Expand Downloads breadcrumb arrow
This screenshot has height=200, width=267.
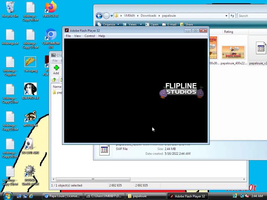[x=159, y=16]
